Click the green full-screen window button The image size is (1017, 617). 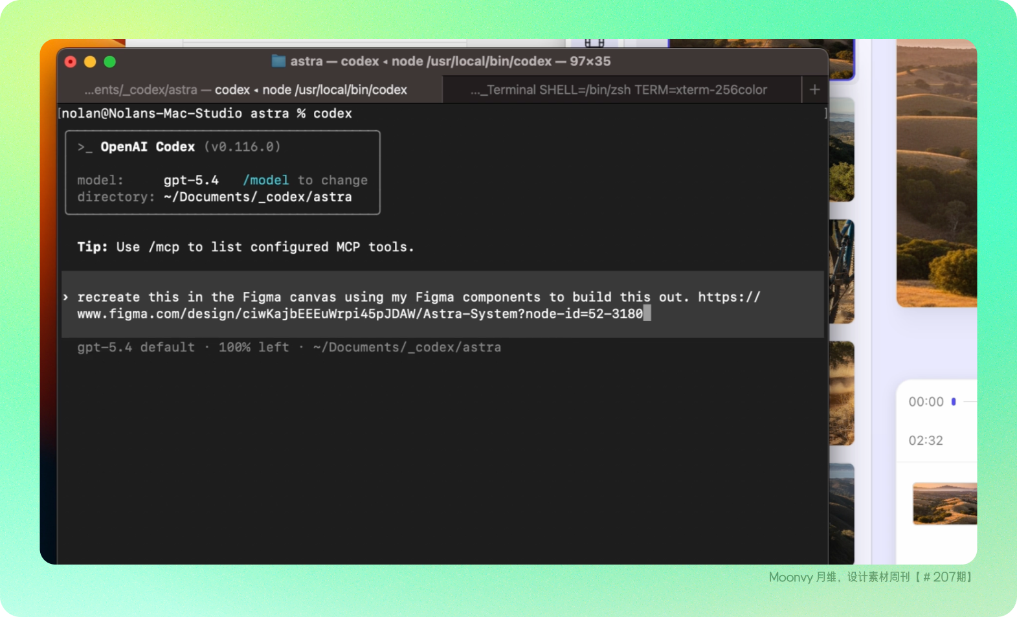110,62
